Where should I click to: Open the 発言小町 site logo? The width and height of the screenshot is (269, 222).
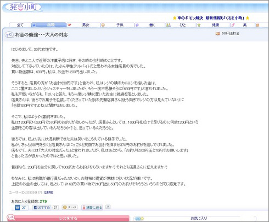(x=24, y=7)
